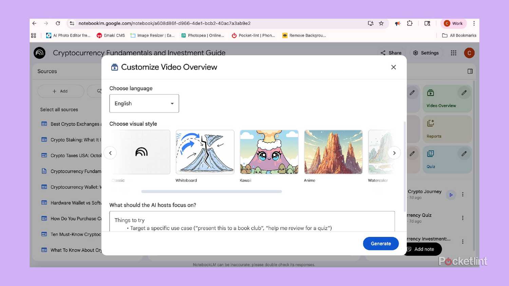Click the Generate button

pos(380,244)
